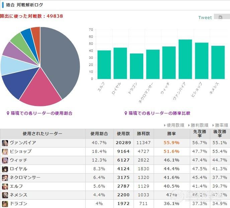The height and width of the screenshot is (208, 230).
Task: Click the ドラゴン leader name in table
Action: tap(18, 203)
